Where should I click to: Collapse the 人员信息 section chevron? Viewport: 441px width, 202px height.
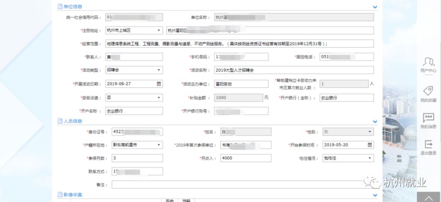point(374,121)
